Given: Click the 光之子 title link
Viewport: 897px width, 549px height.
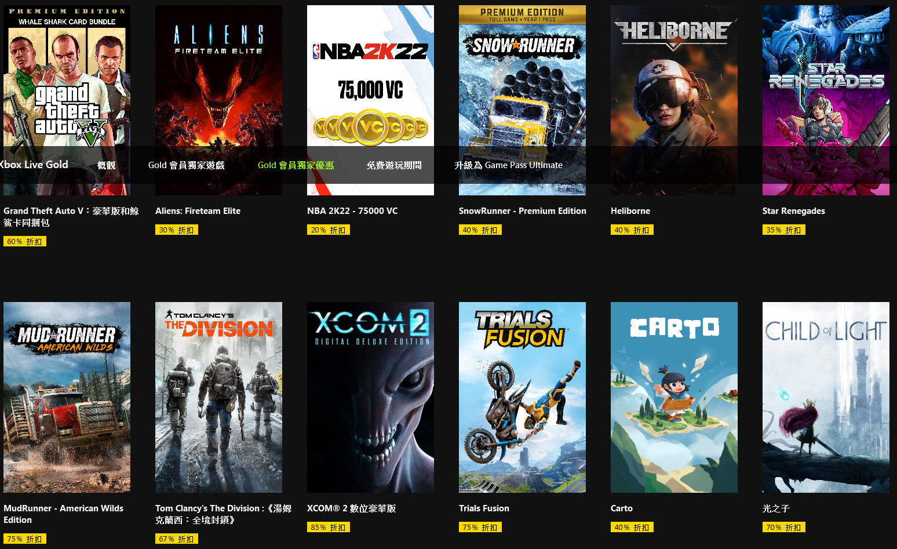Looking at the screenshot, I should tap(776, 508).
